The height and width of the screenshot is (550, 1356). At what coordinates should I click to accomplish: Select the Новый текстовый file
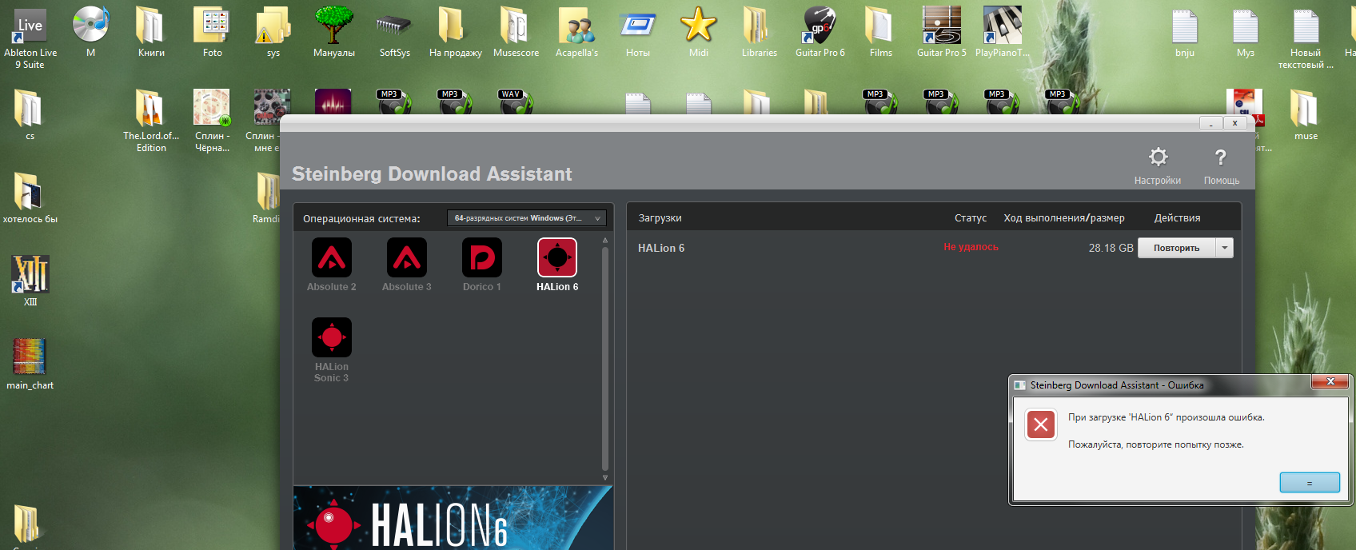coord(1306,38)
